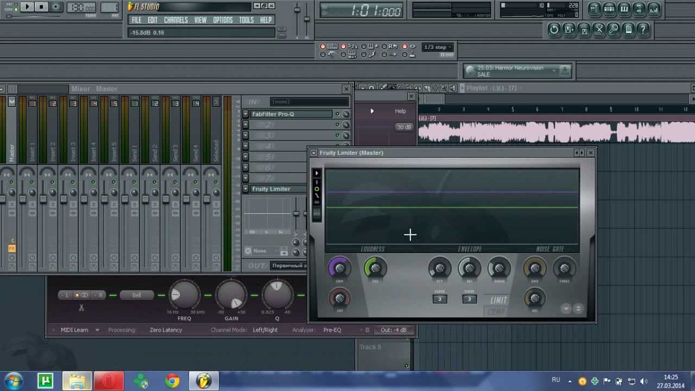Open Opera browser from the taskbar
This screenshot has height=391, width=695.
(x=109, y=382)
